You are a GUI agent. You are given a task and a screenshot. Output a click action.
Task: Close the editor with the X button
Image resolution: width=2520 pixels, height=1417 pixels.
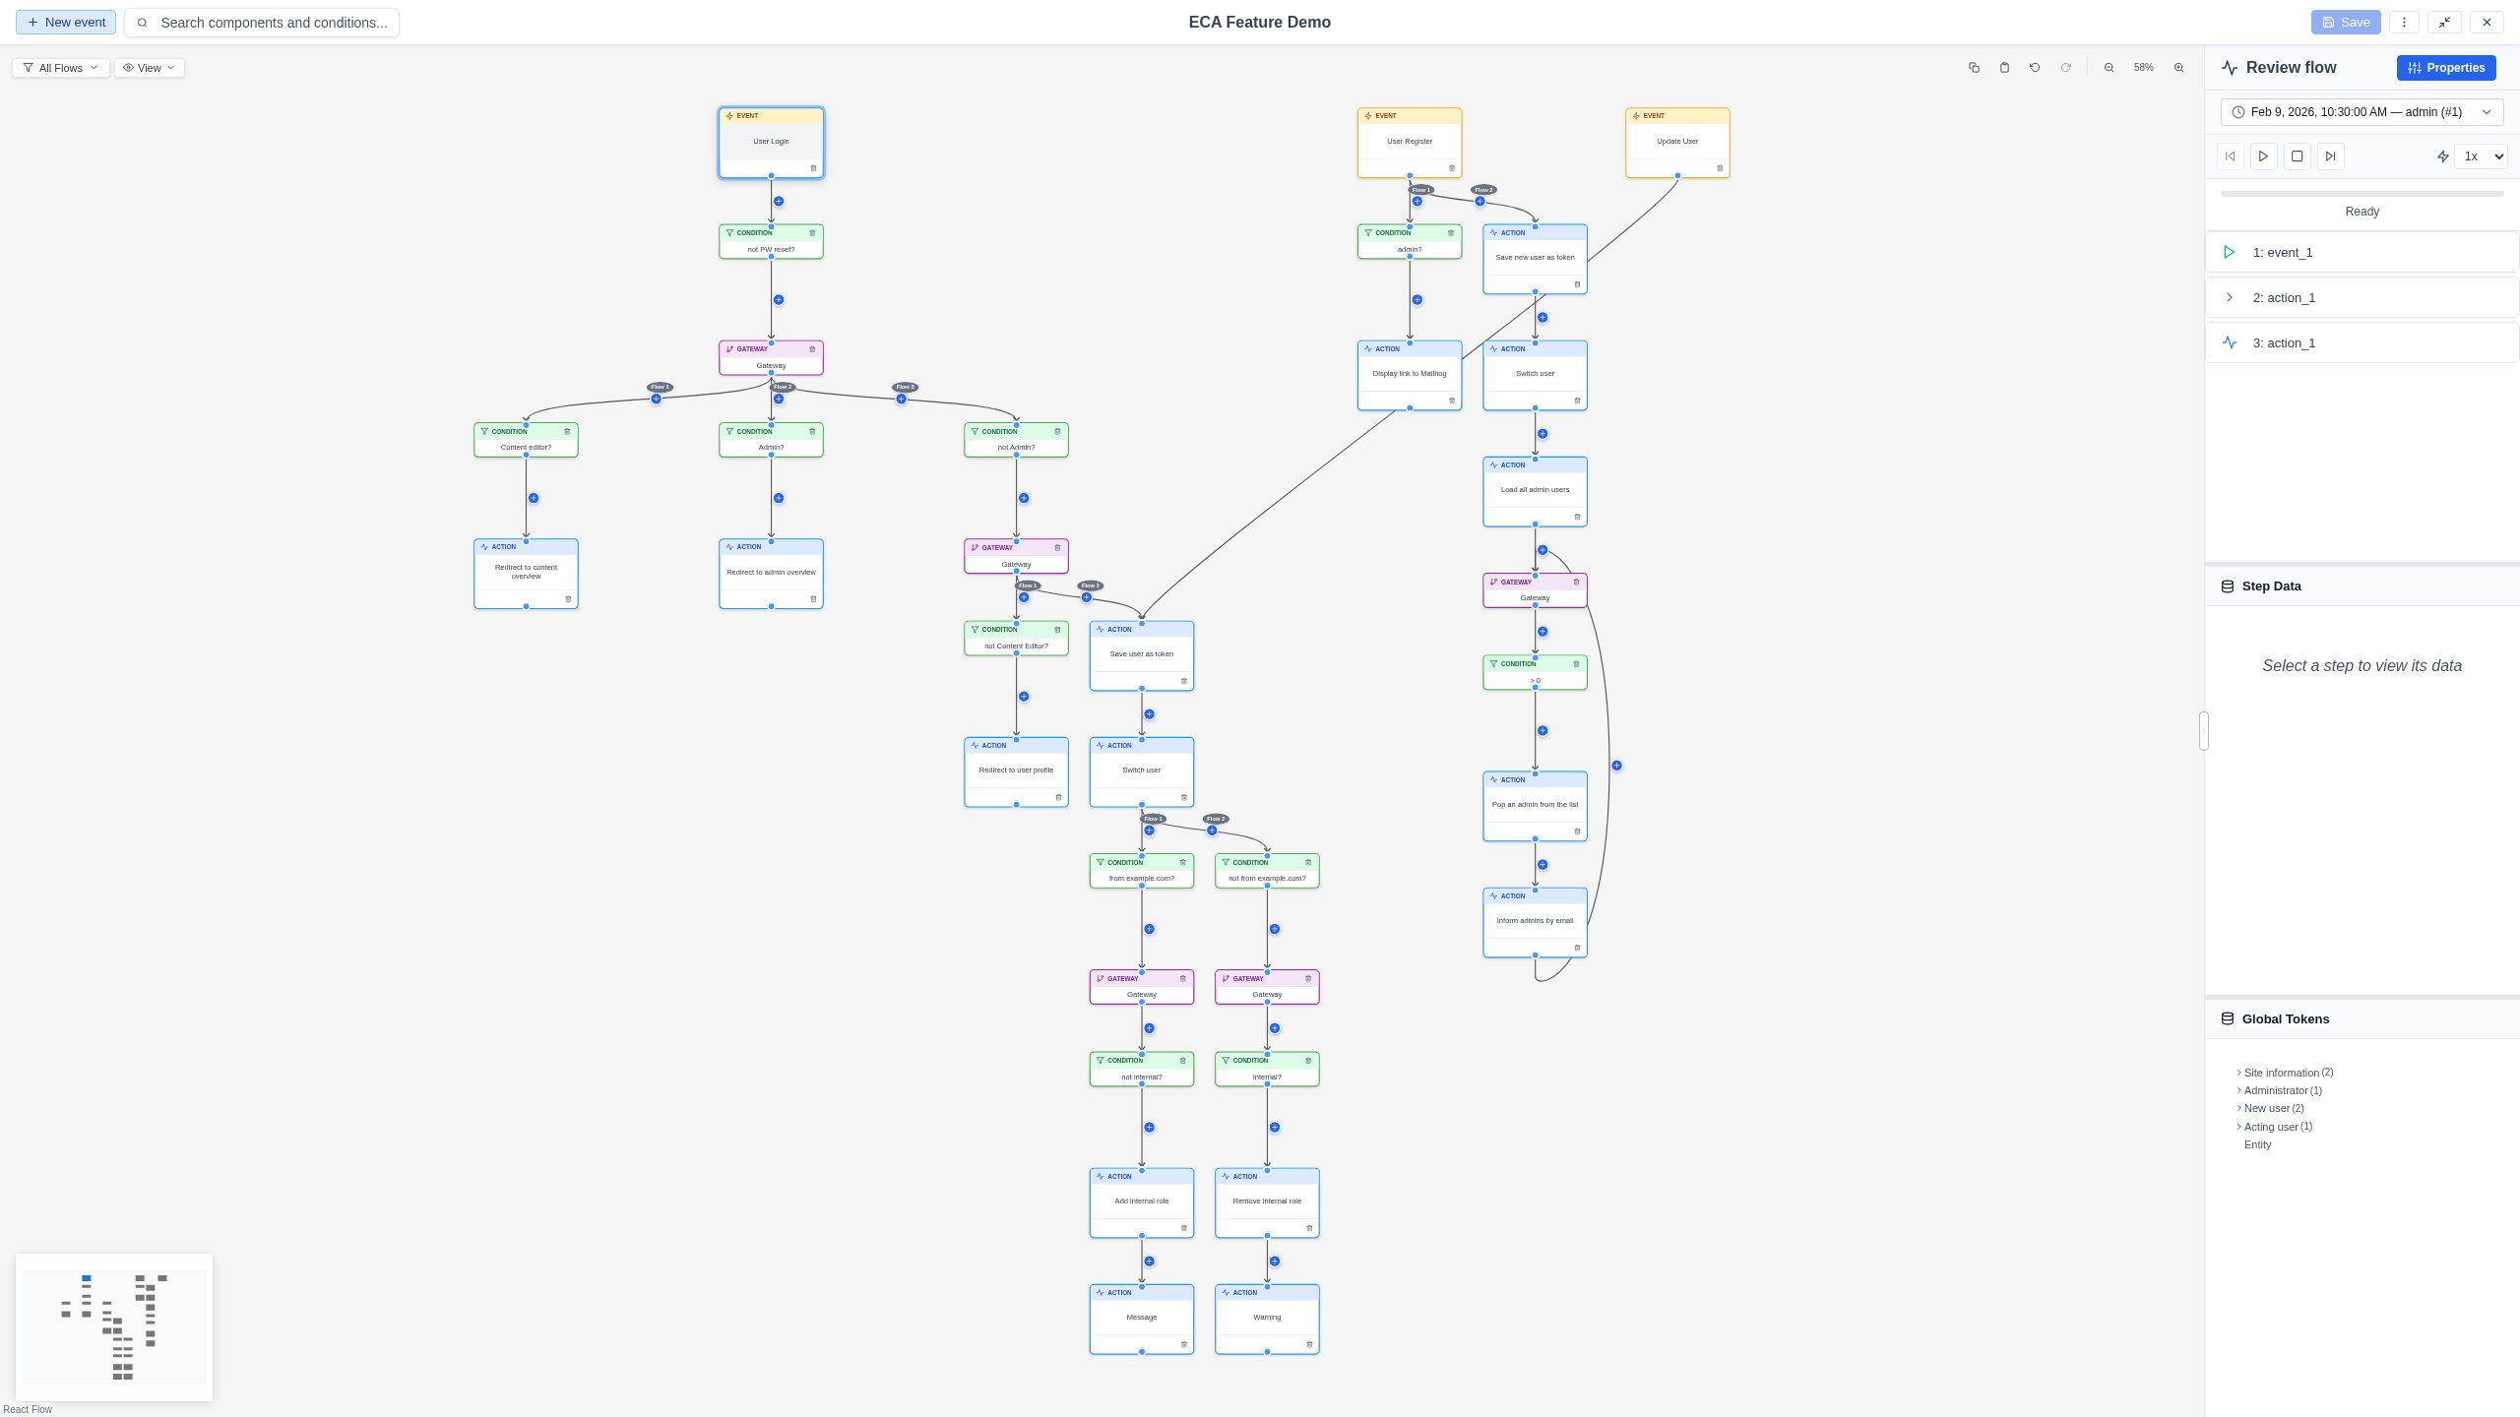click(2487, 23)
